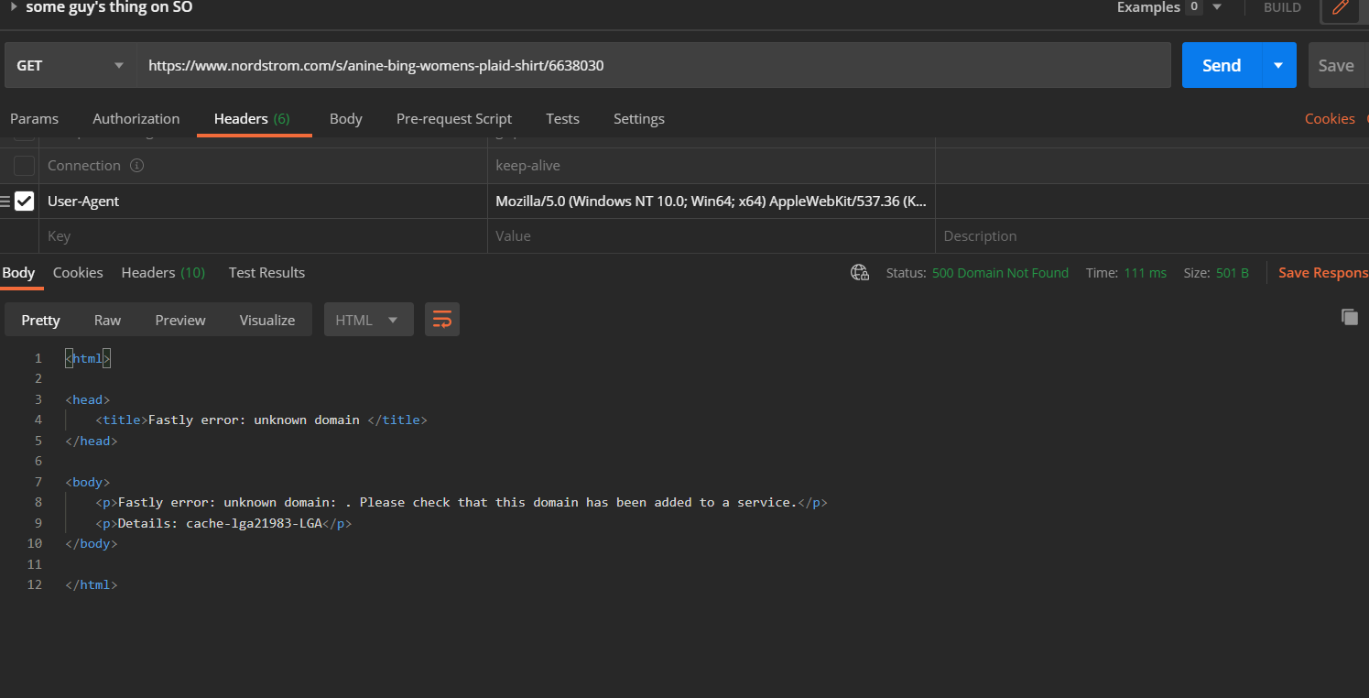Image resolution: width=1369 pixels, height=698 pixels.
Task: Click the '500 Domain Not Found' status text
Action: point(1000,272)
